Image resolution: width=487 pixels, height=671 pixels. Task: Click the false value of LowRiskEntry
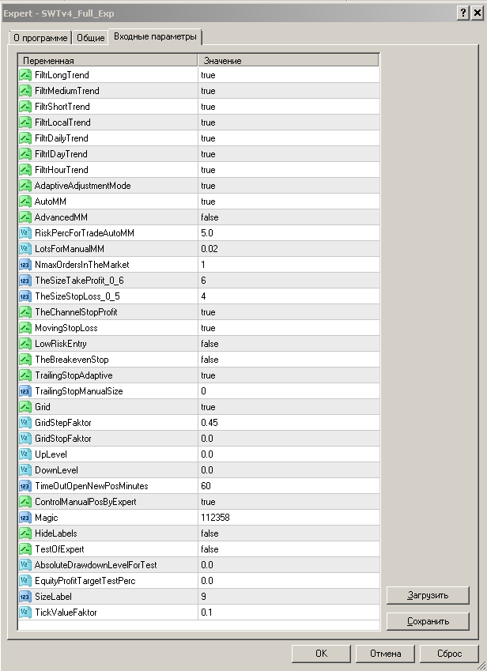[210, 344]
